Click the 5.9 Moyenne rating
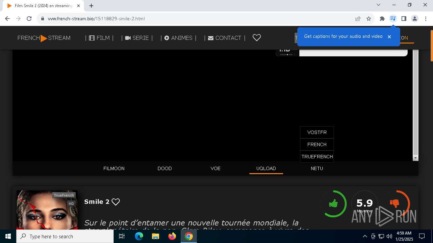This screenshot has height=243, width=433. click(x=364, y=204)
